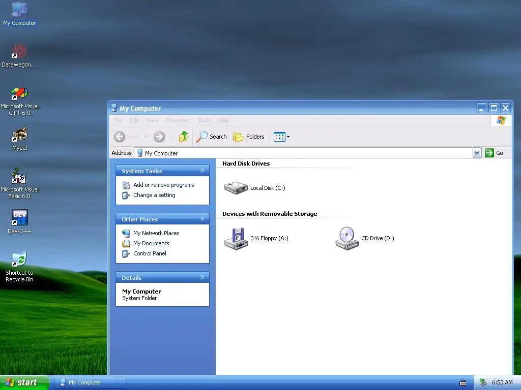Click the Address bar field
Screen dimensions: 521x390
tap(303, 153)
